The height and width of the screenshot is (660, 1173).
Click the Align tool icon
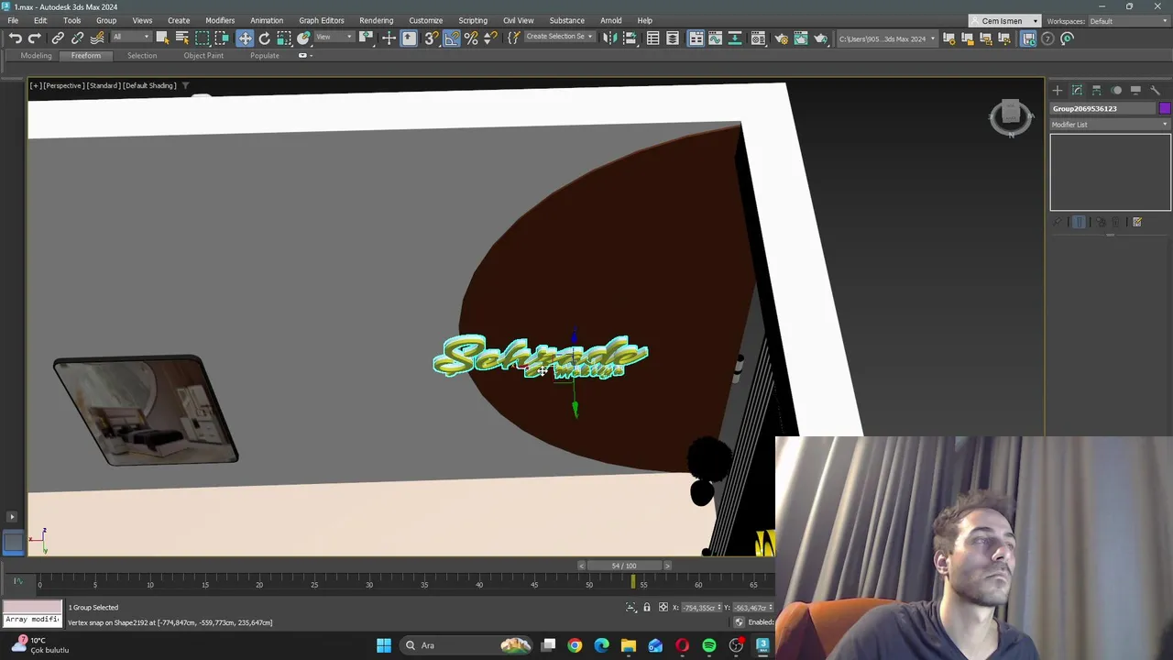(x=630, y=38)
